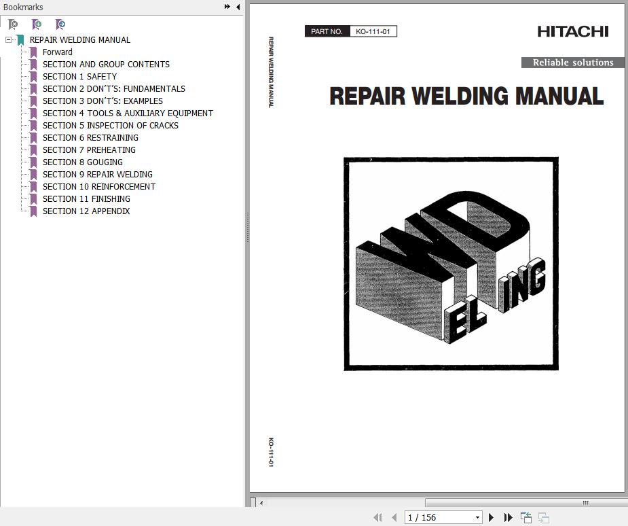Click the horizontal scrollbar left arrow
Screen dimensions: 628x526
tap(261, 503)
